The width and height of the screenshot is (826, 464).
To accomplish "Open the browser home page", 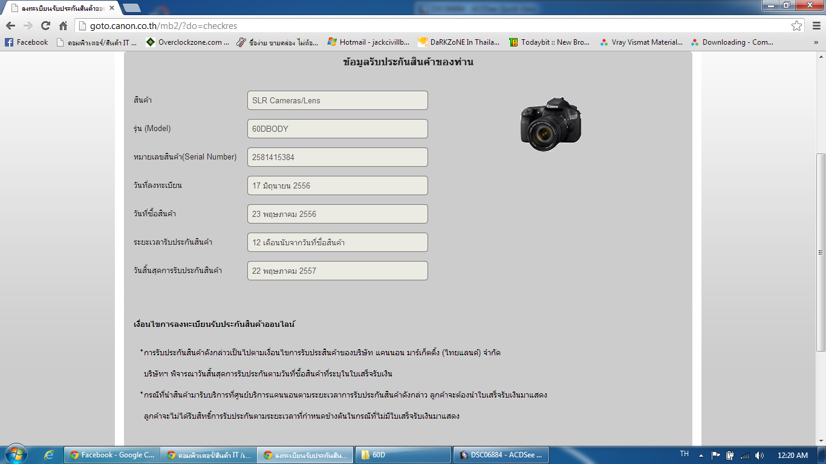I will (x=63, y=26).
